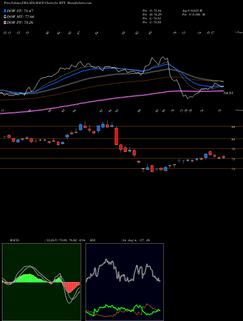Viewport: 243px width, 321px height.
Task: Click the Pre O previous open value
Action: tap(152, 11)
